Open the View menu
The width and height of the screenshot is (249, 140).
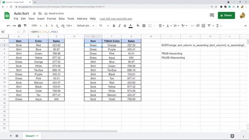point(32,19)
